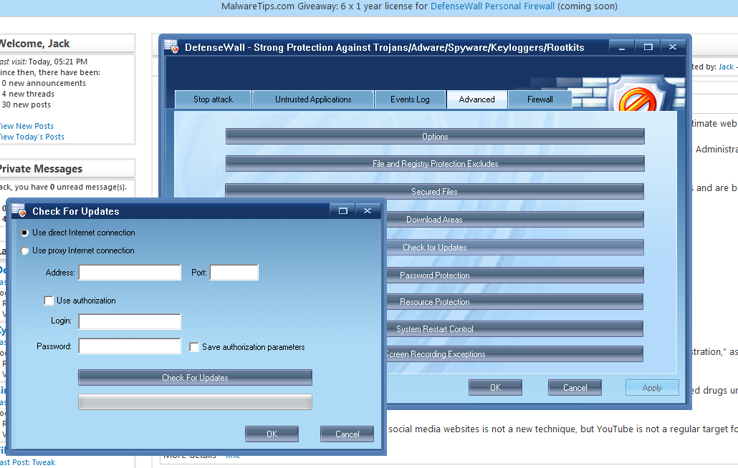Click DefenseWall app icon in main title bar
Viewport: 738px width, 468px height.
171,46
